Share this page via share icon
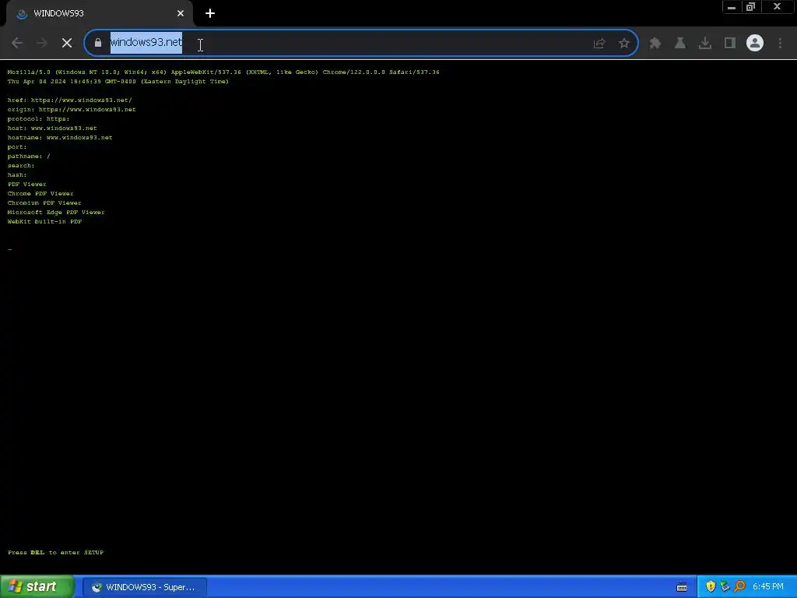 [x=599, y=44]
